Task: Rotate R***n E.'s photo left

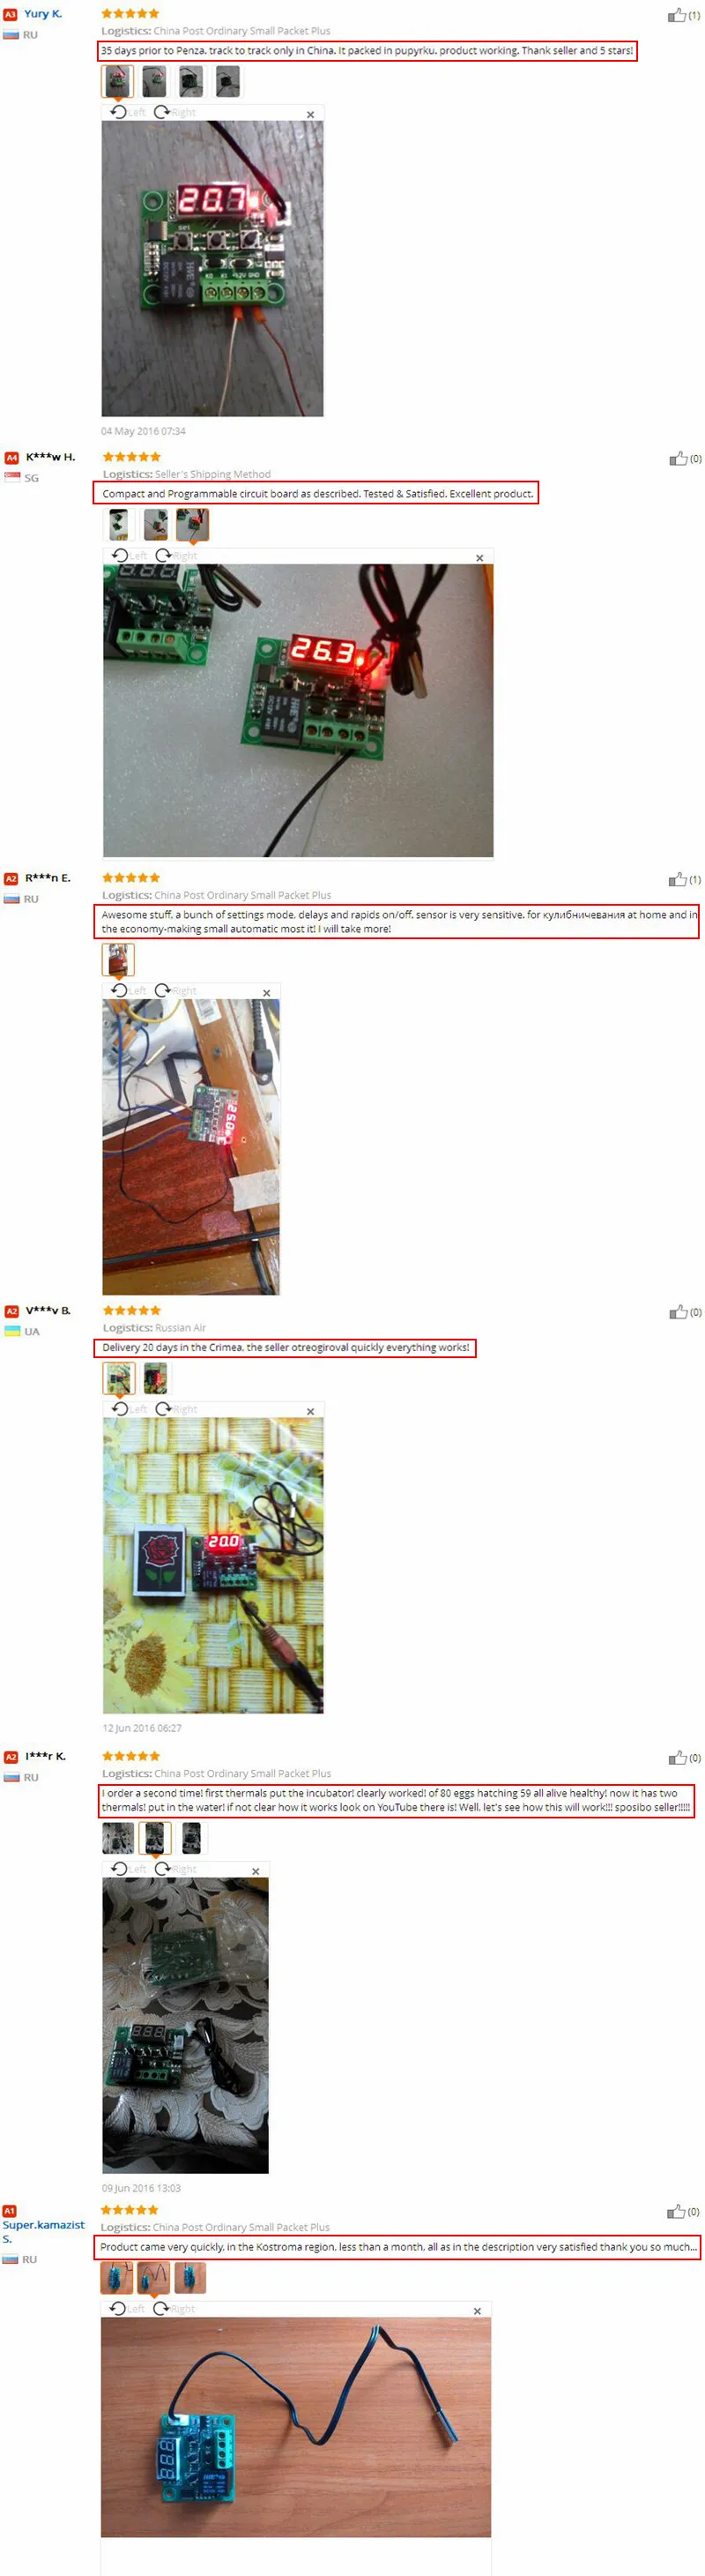Action: (x=128, y=990)
